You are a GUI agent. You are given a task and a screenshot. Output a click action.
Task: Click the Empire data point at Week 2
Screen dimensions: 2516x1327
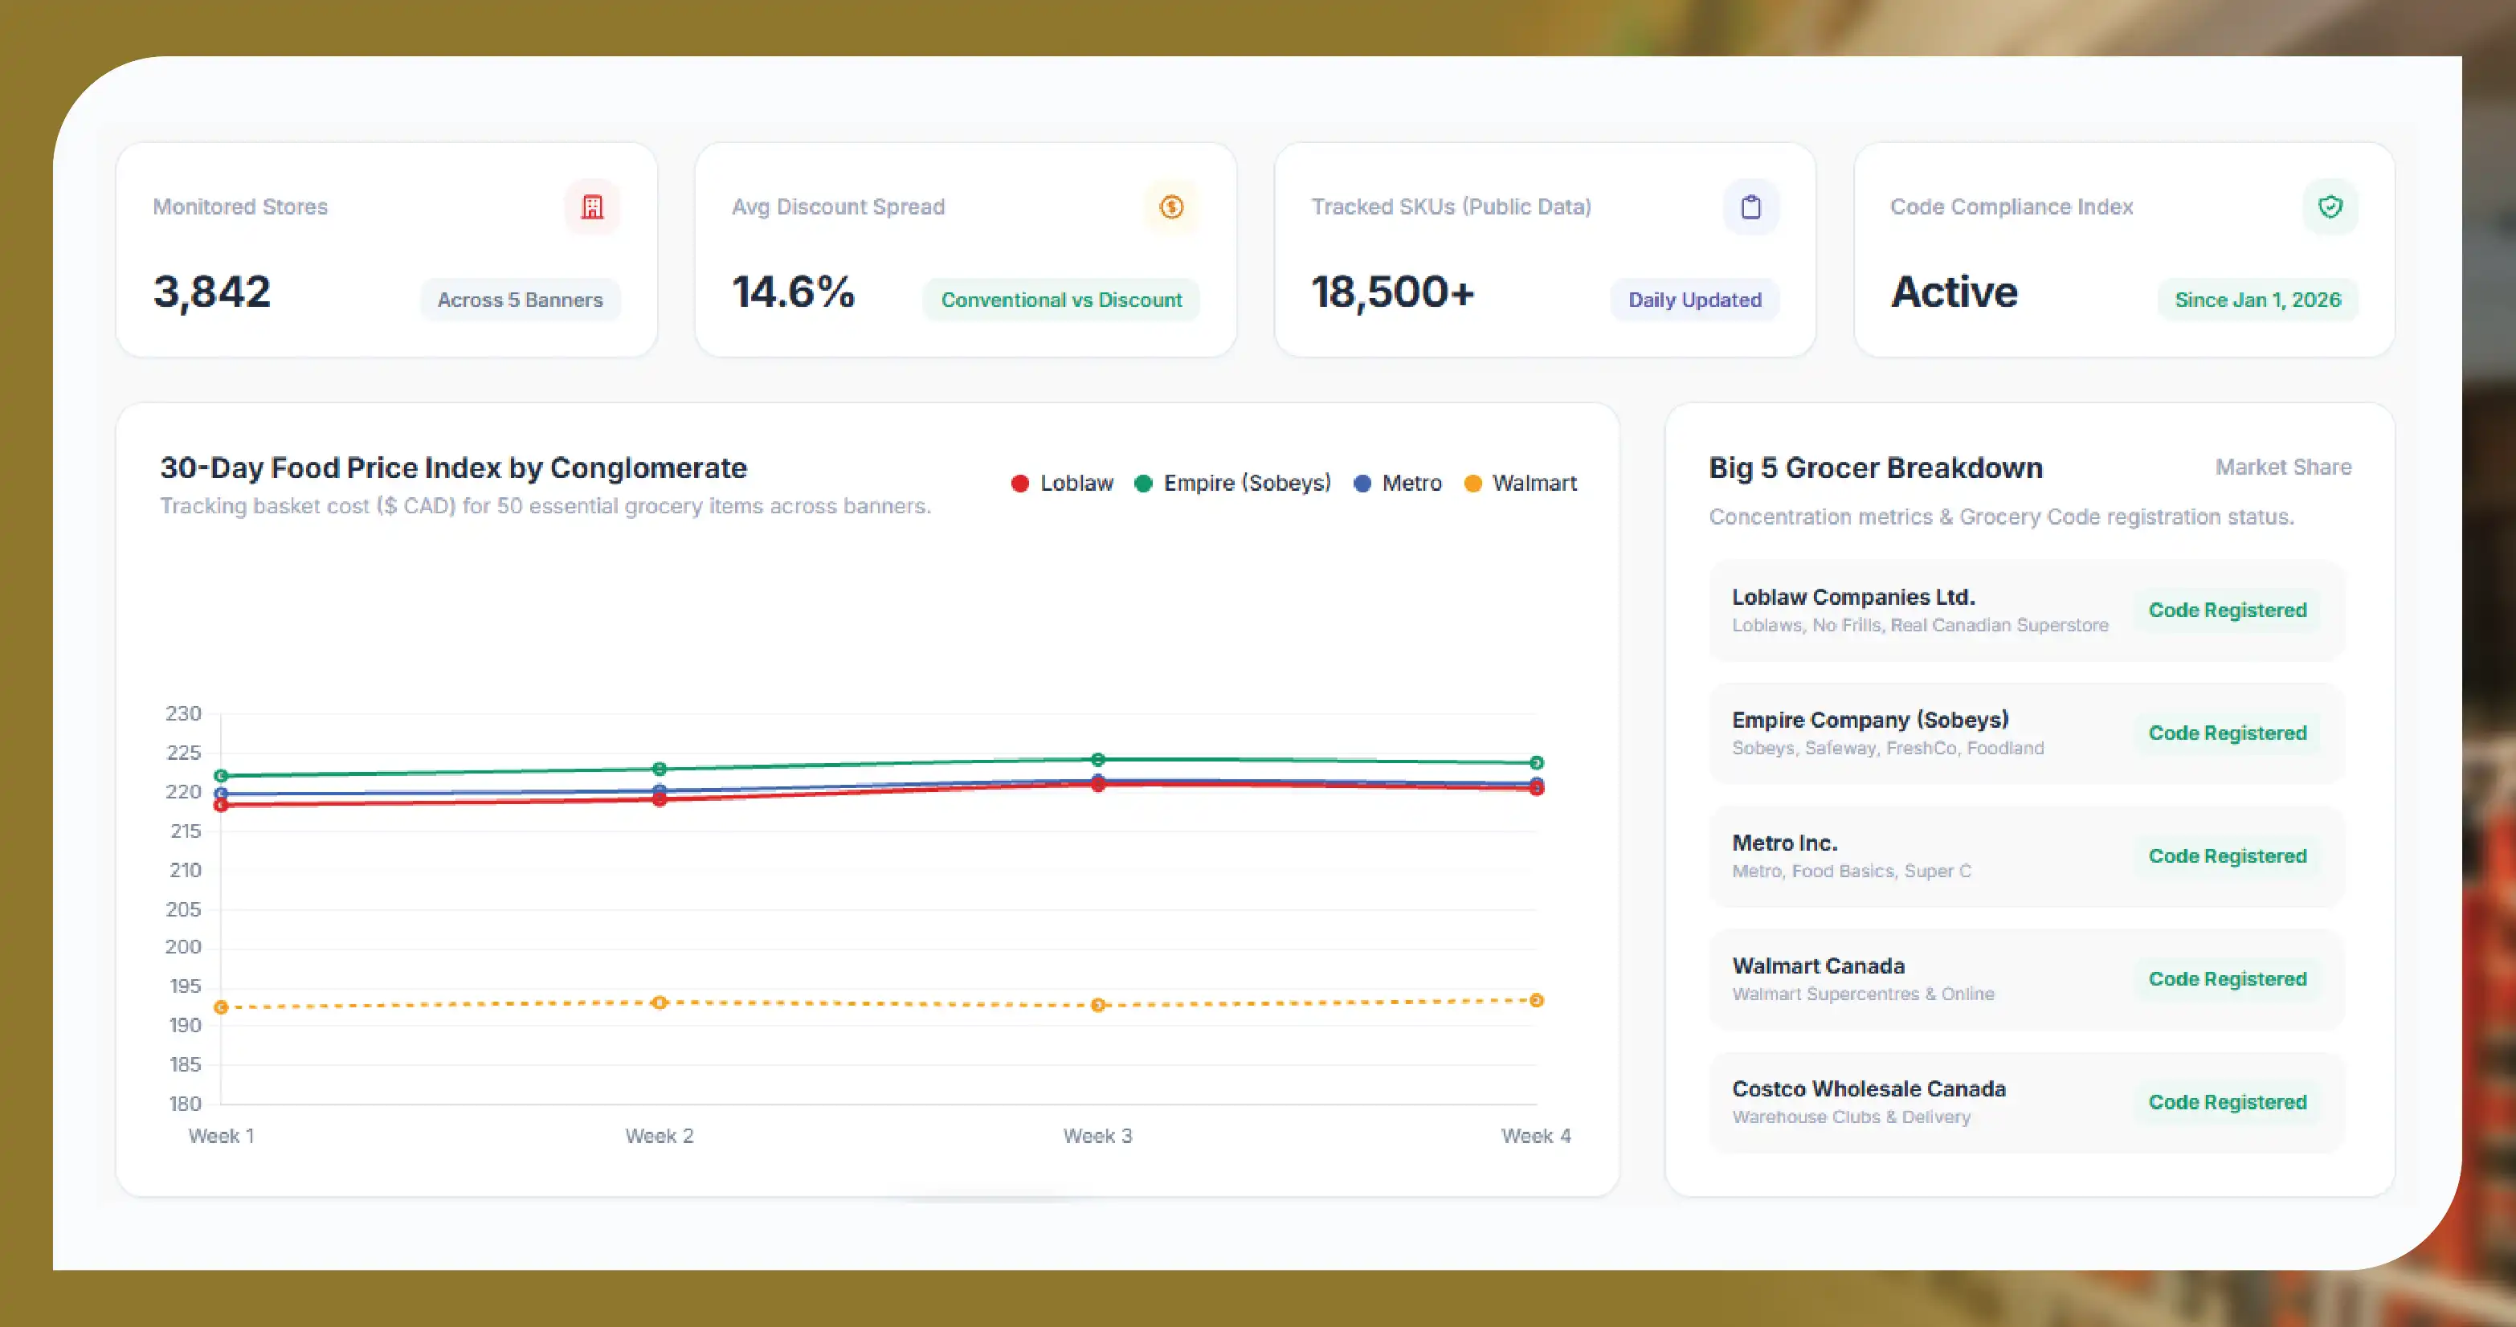(660, 770)
